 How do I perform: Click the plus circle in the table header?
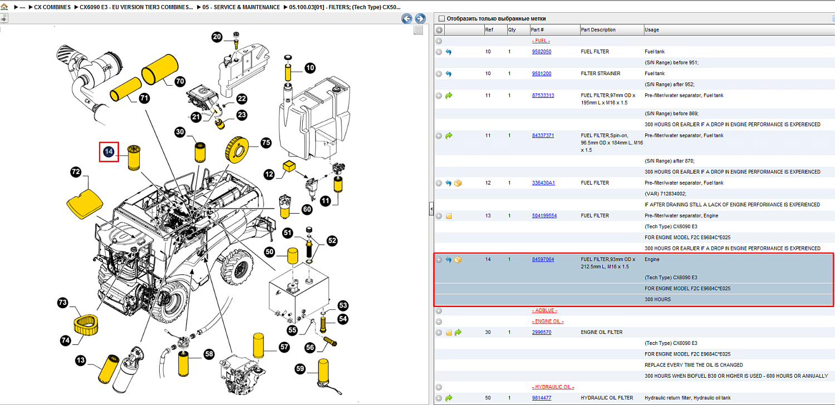(439, 30)
